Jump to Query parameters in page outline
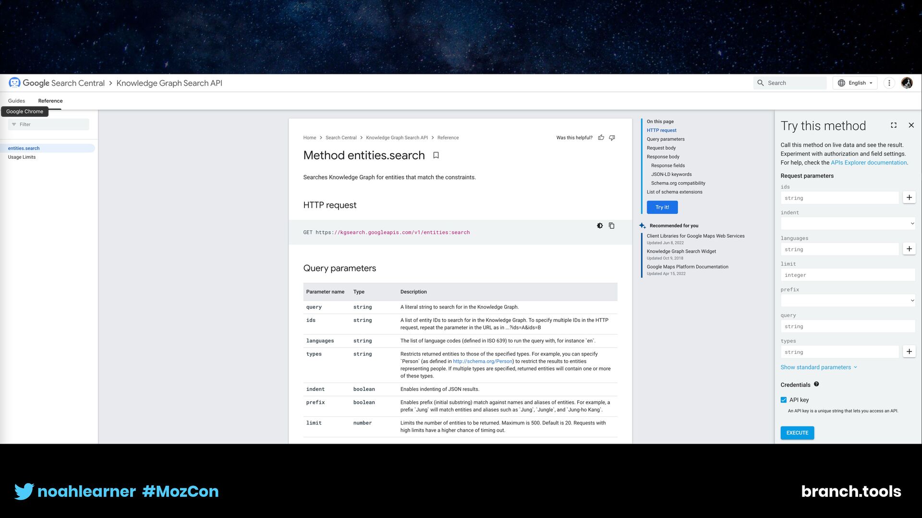The height and width of the screenshot is (518, 922). pyautogui.click(x=666, y=139)
